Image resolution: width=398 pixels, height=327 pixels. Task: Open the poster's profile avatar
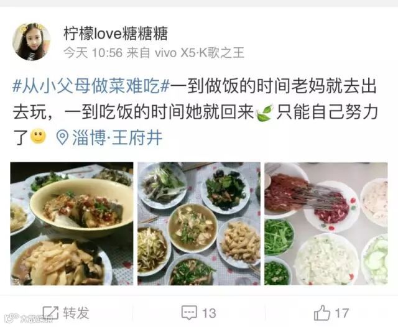point(32,42)
